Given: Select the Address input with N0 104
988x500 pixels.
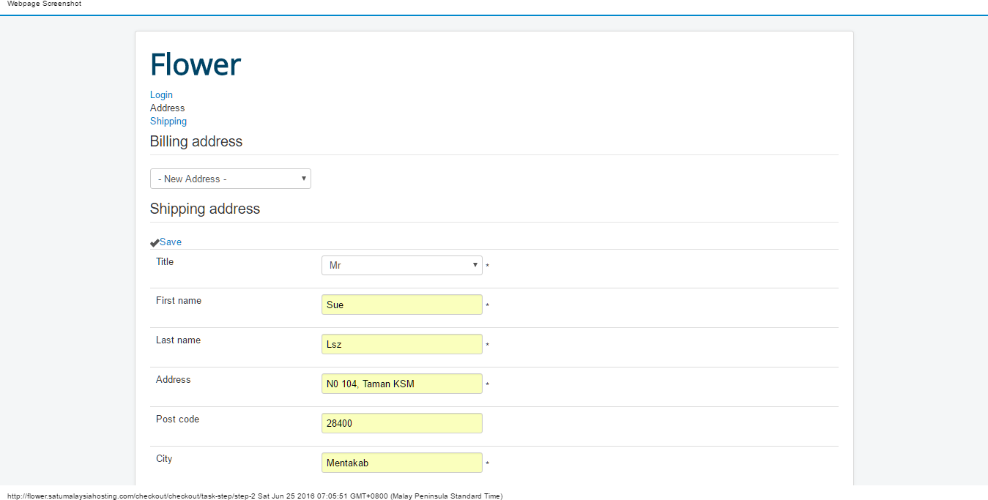Looking at the screenshot, I should [x=401, y=384].
